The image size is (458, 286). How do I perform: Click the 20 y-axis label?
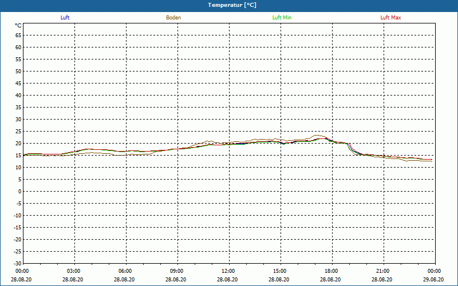pos(18,144)
